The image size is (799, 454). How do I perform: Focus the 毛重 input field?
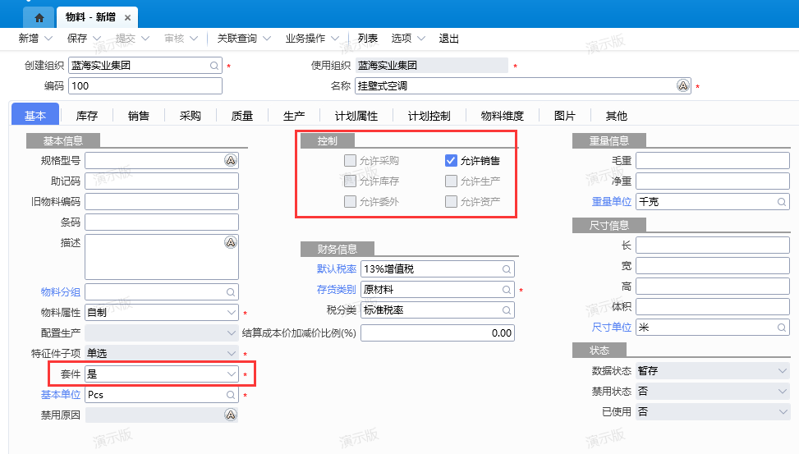pos(713,161)
